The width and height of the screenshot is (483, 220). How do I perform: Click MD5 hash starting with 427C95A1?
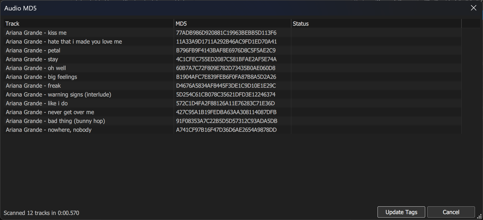point(226,112)
